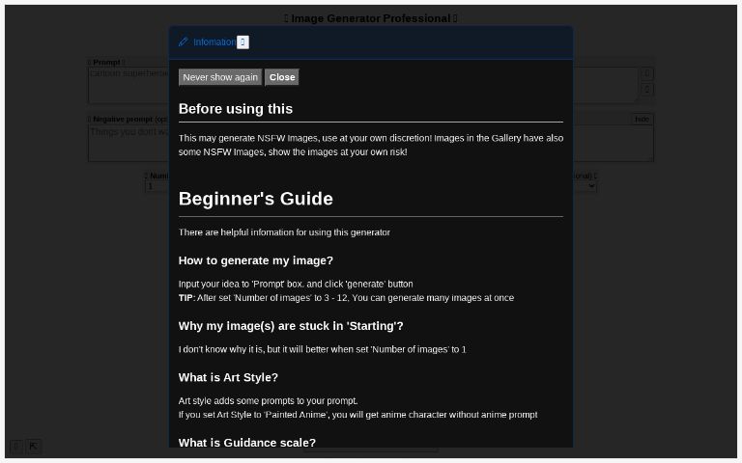This screenshot has width=742, height=463.
Task: Click the small white box beside 'Infomation'
Action: [x=243, y=42]
